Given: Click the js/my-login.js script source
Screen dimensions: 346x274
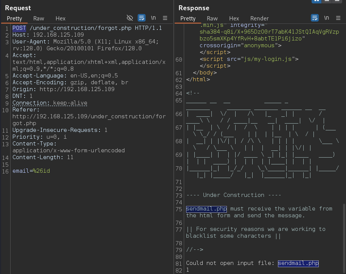Looking at the screenshot, I should point(268,59).
